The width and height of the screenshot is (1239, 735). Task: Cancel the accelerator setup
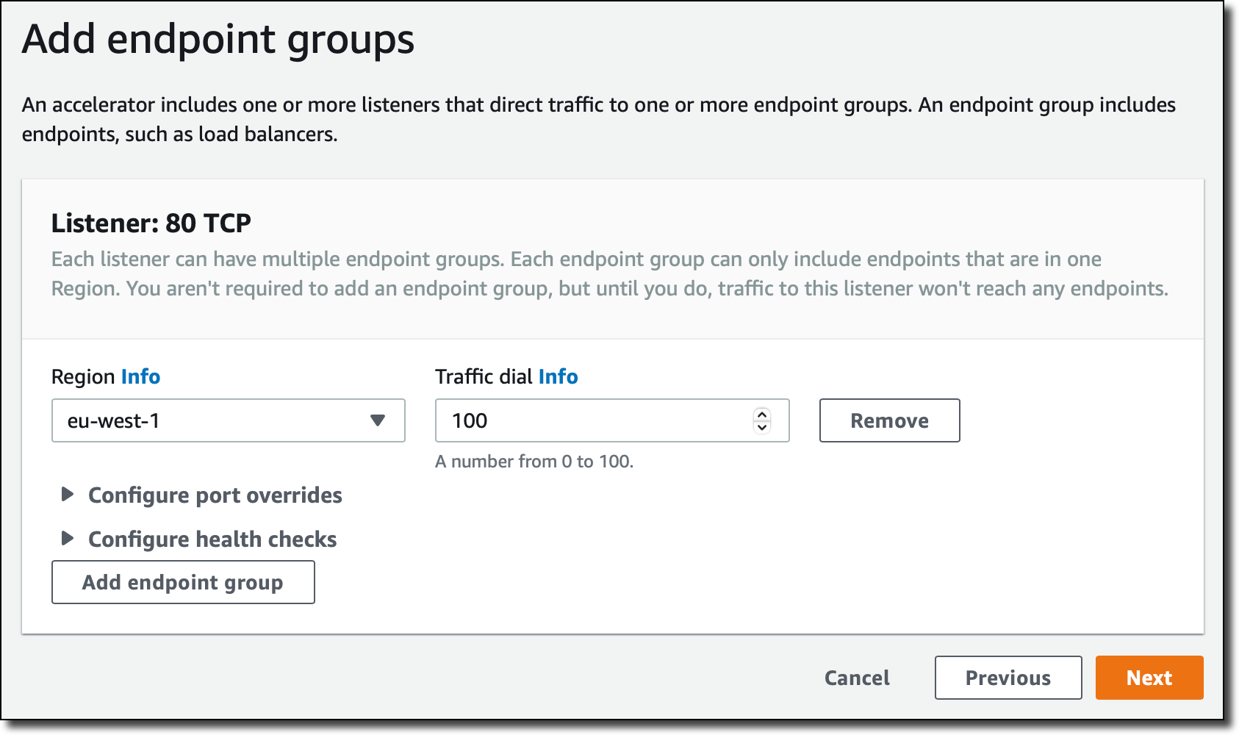point(857,678)
